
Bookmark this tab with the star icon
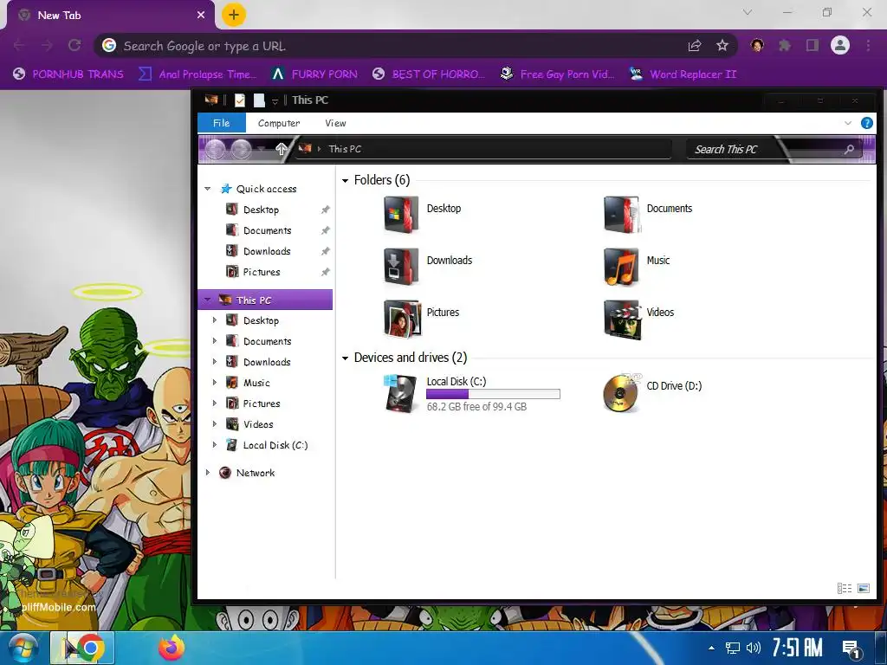(x=722, y=45)
